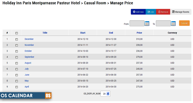This screenshot has height=103, width=193.
Task: Check the November row checkbox
Action: (17, 45)
